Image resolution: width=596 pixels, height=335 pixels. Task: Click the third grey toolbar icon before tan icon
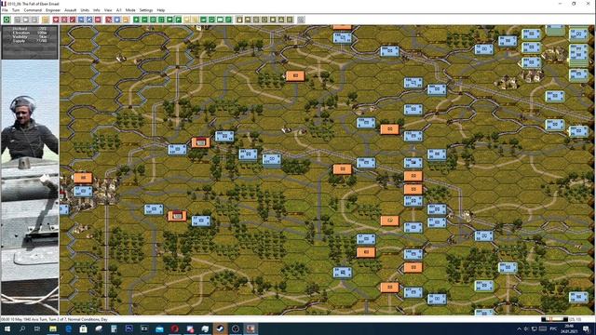click(x=34, y=20)
